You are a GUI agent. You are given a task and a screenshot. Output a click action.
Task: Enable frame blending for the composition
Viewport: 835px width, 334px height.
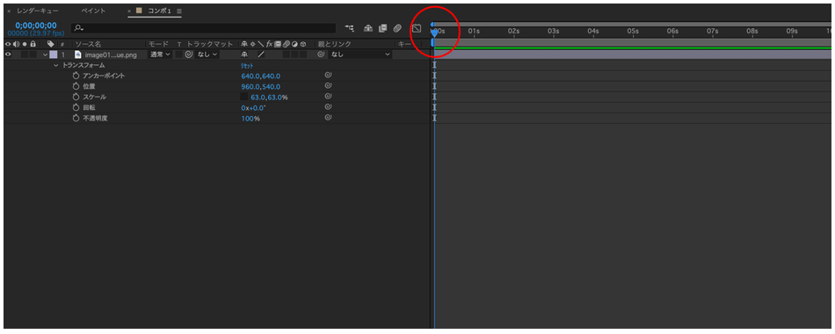point(382,28)
